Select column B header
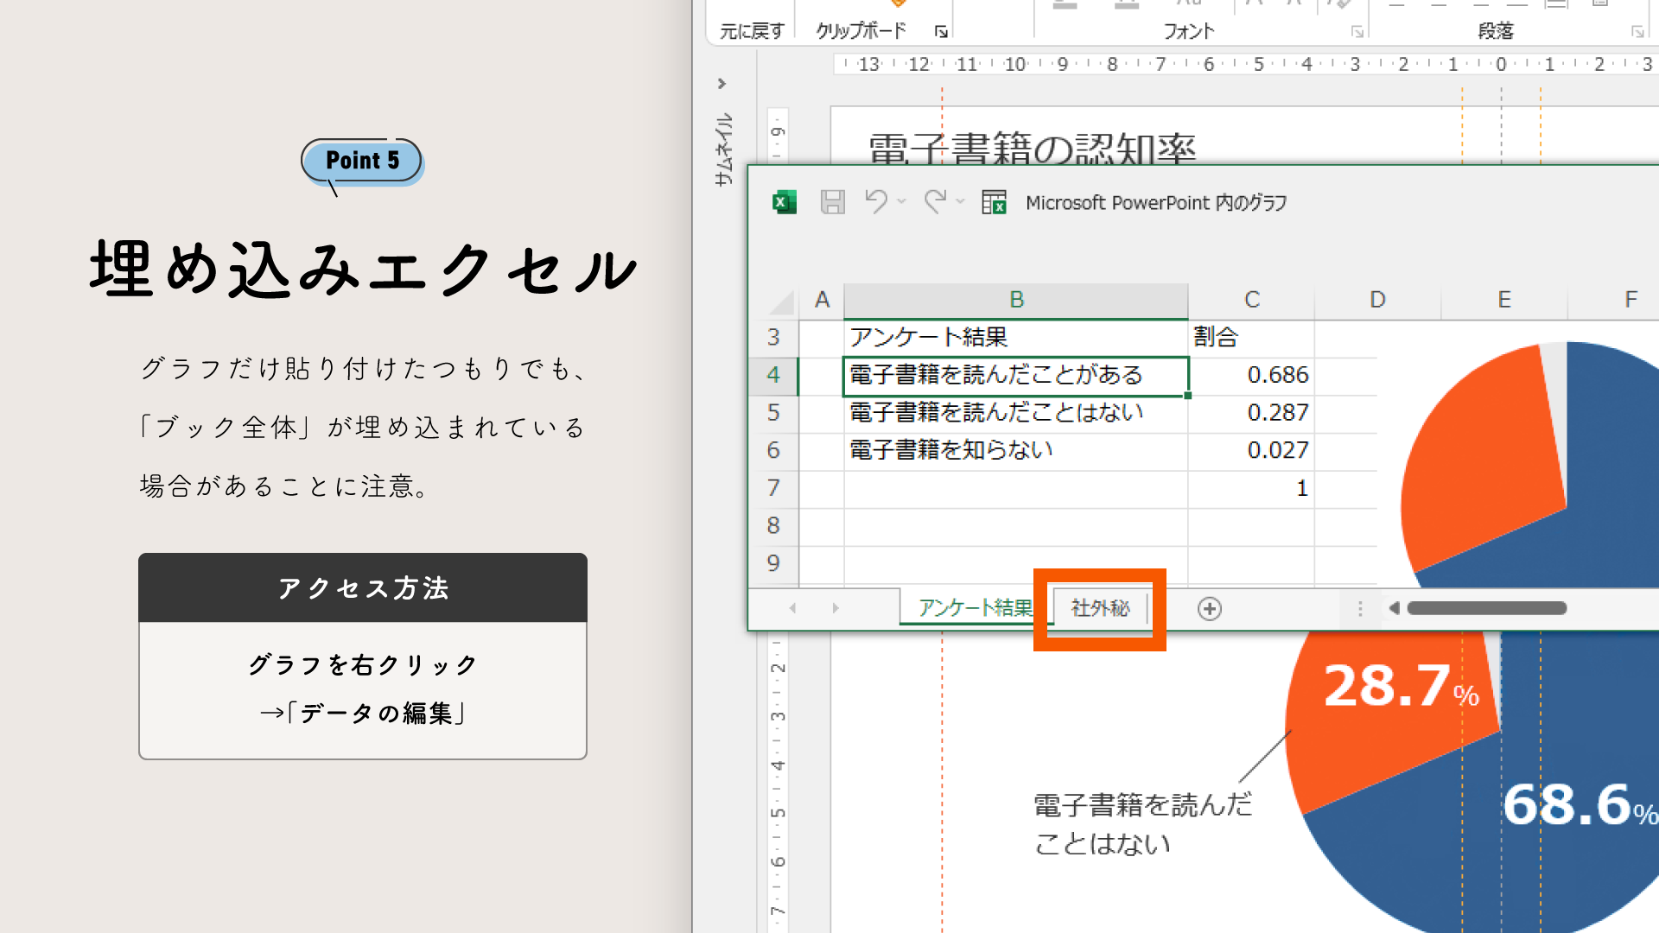This screenshot has height=933, width=1659. (1016, 300)
